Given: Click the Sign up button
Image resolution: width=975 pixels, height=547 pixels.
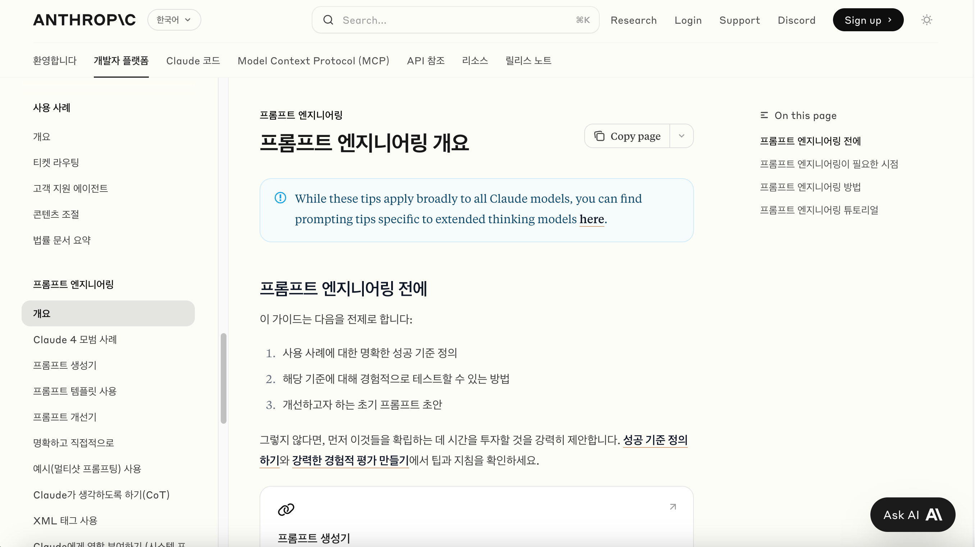Looking at the screenshot, I should pos(868,20).
